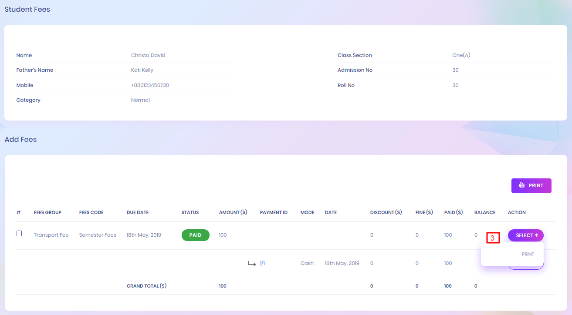The height and width of the screenshot is (315, 572).
Task: Click the green PAID status badge
Action: 195,235
